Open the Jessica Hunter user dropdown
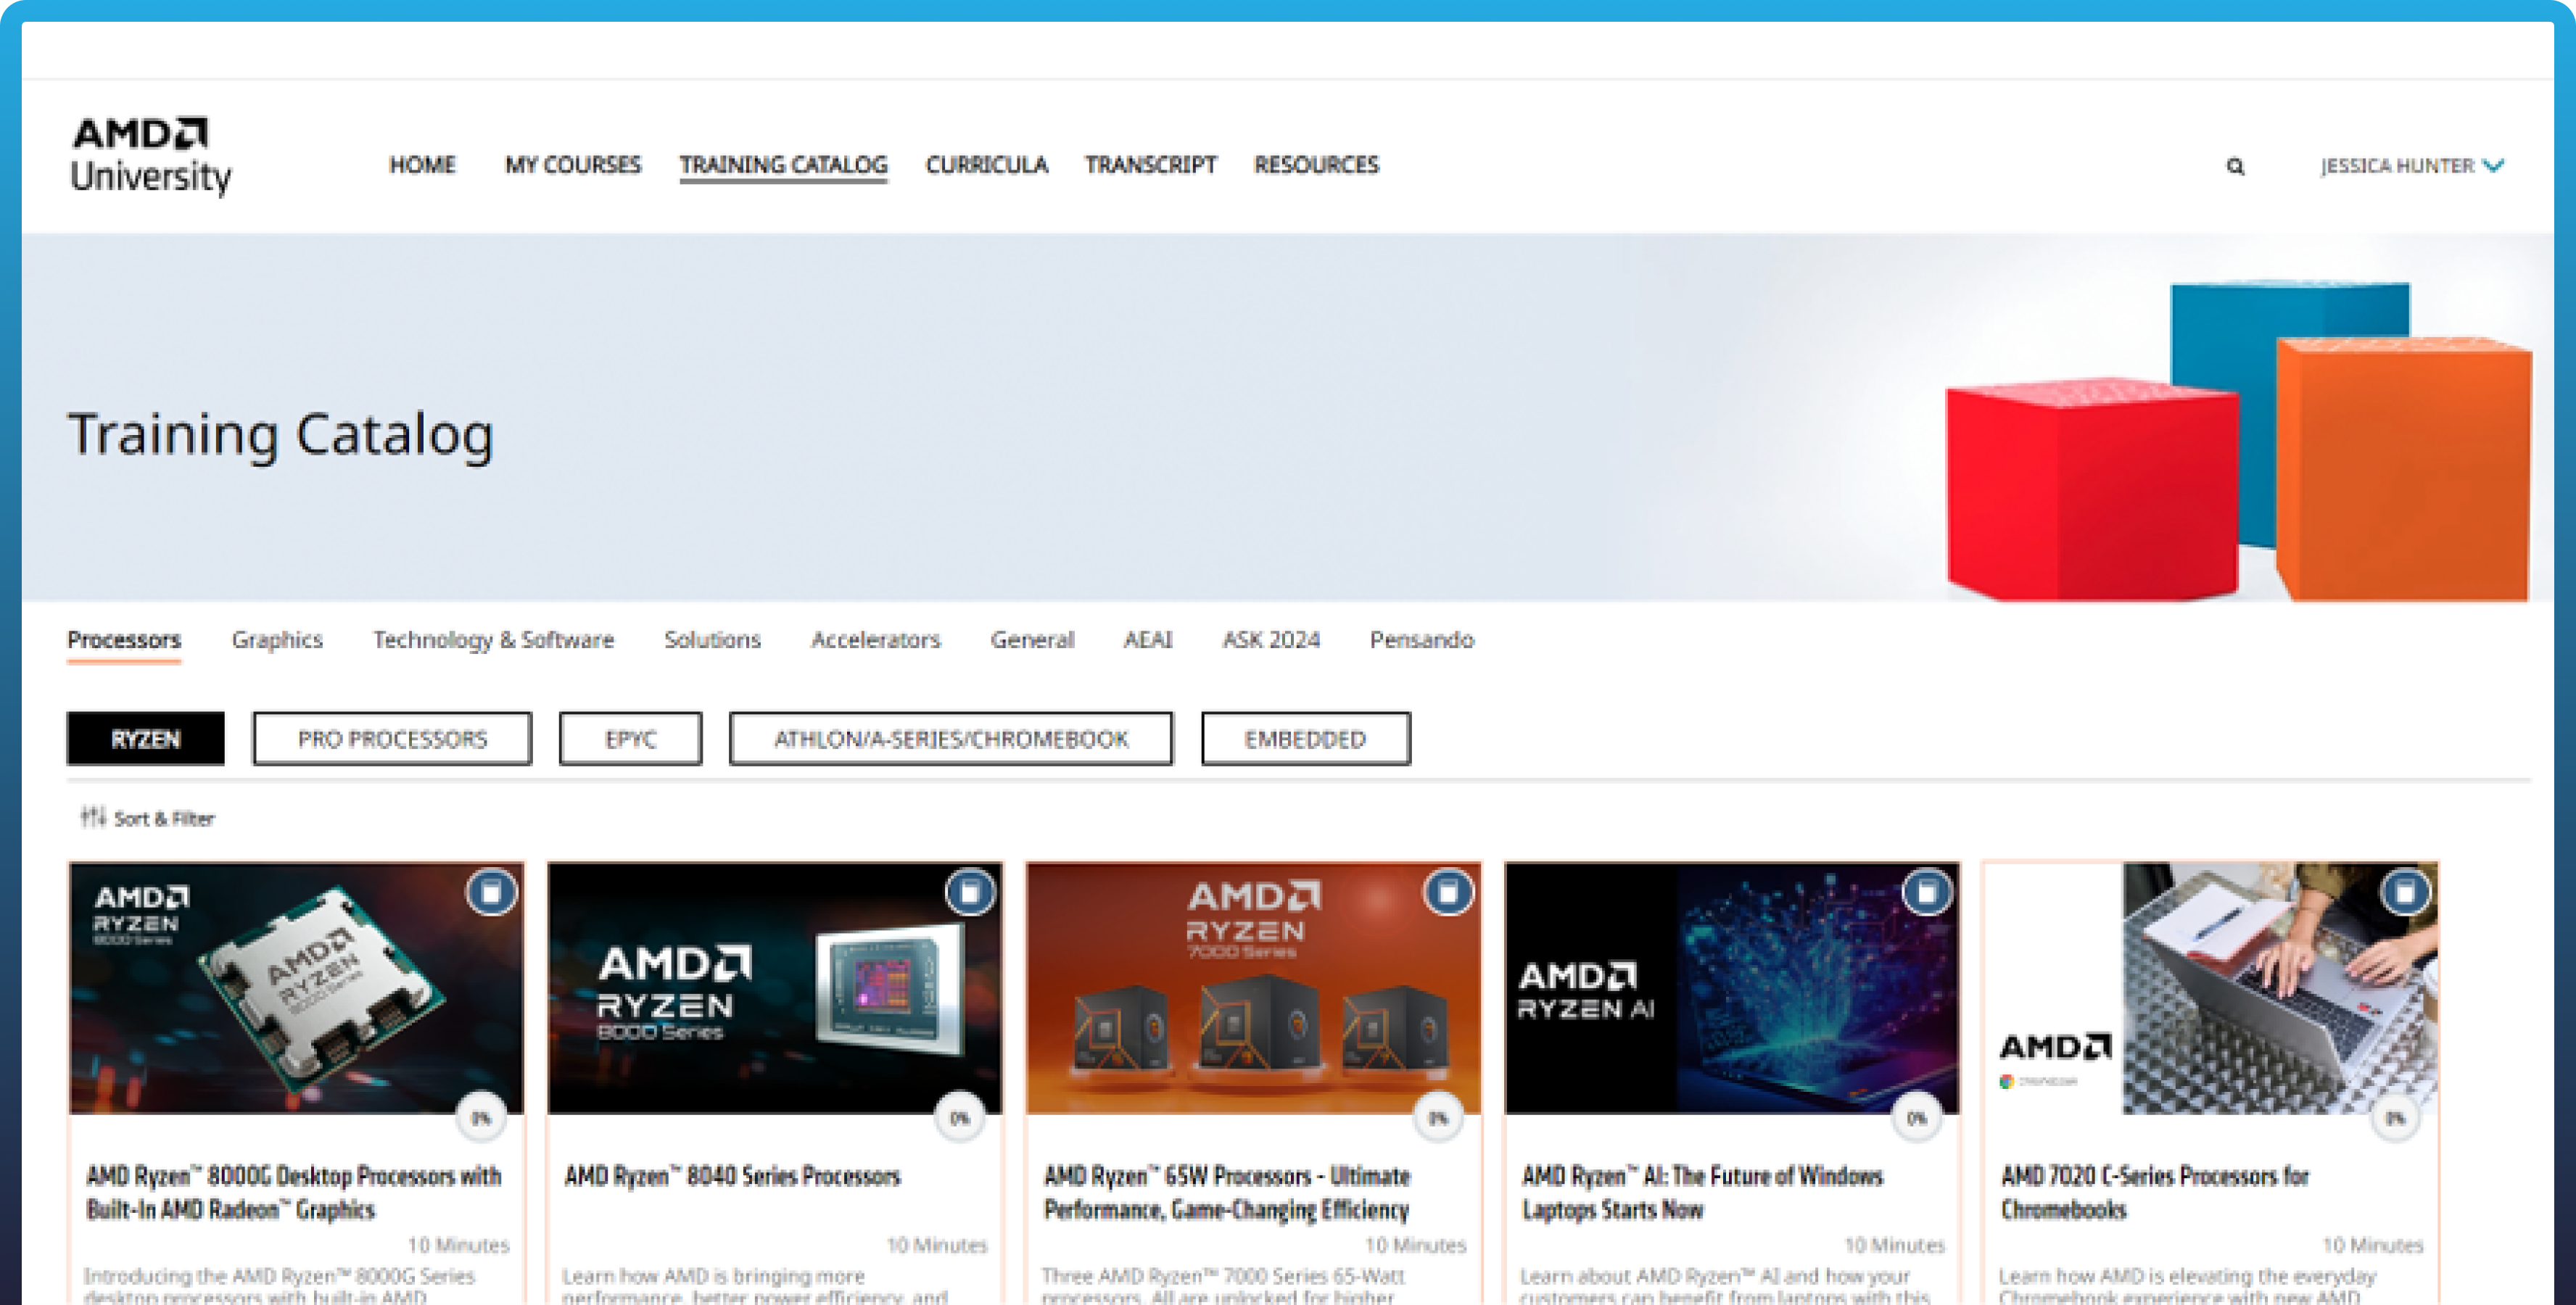The image size is (2576, 1305). click(2411, 165)
